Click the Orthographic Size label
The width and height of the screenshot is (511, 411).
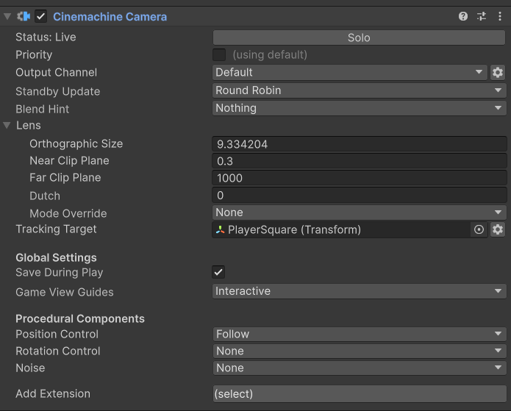[76, 143]
